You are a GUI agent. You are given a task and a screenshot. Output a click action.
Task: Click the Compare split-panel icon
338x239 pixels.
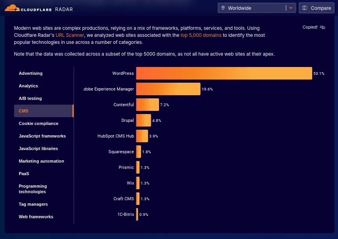(305, 8)
